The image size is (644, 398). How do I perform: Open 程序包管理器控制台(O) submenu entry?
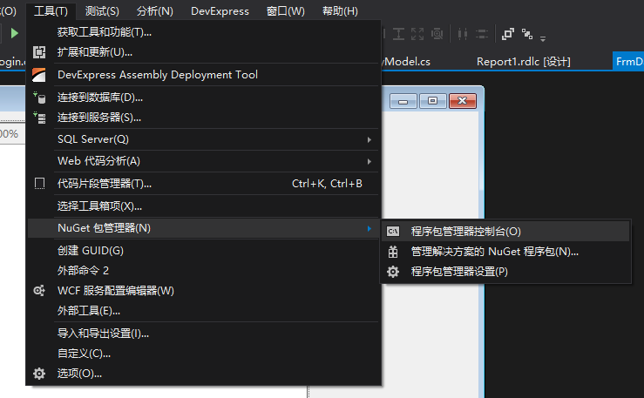505,232
